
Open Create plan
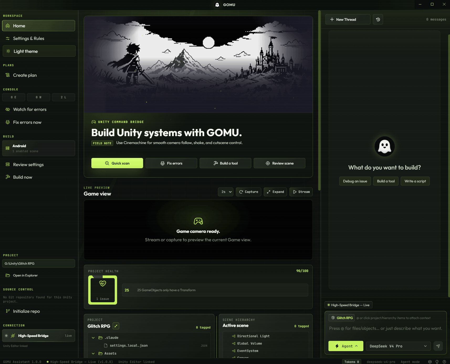pyautogui.click(x=39, y=75)
